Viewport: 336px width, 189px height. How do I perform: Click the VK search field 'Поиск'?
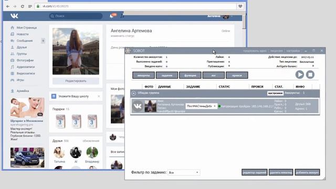pos(76,16)
